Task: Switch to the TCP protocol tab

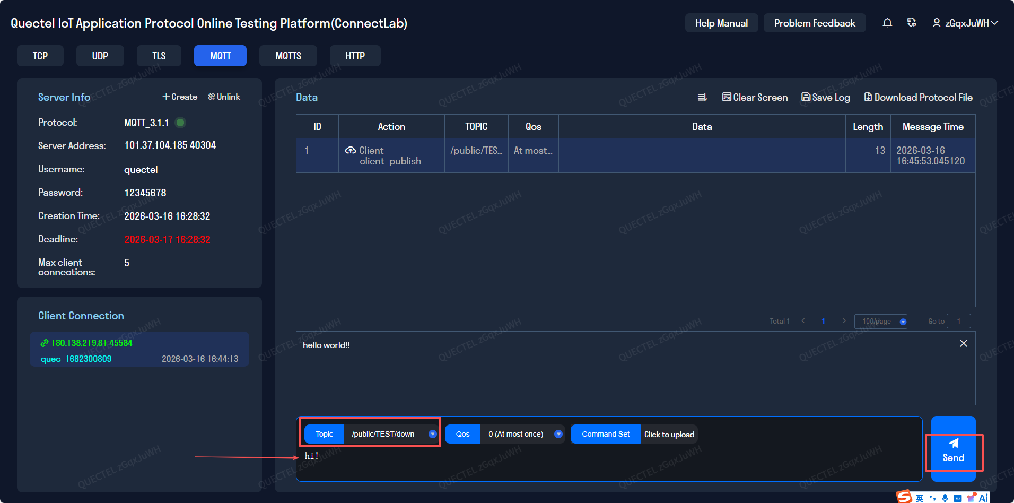Action: 40,56
